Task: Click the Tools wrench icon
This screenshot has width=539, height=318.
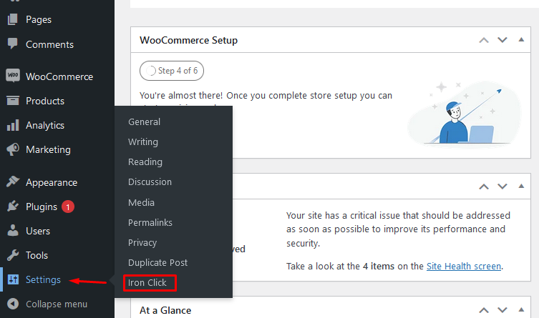Action: tap(12, 255)
